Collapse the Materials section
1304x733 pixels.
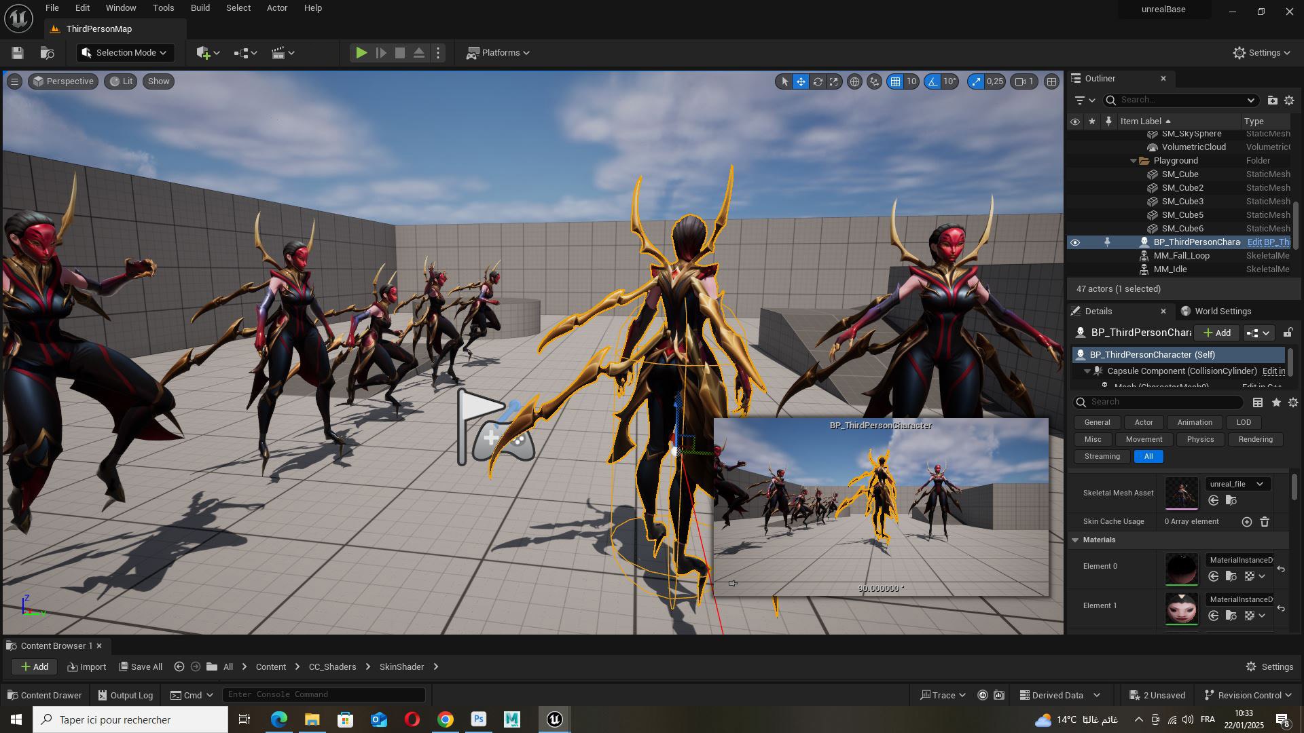pyautogui.click(x=1075, y=540)
